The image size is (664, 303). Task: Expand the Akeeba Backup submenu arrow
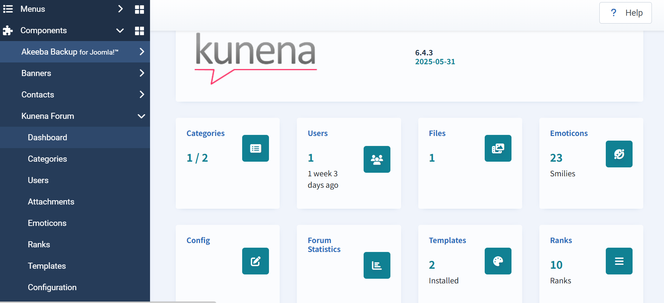(x=142, y=52)
